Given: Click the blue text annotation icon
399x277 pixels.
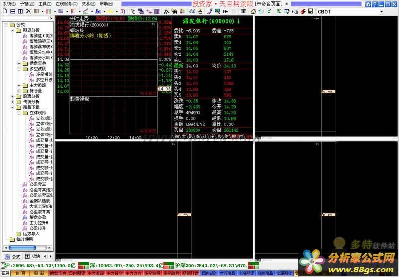Looking at the screenshot, I should click(98, 11).
